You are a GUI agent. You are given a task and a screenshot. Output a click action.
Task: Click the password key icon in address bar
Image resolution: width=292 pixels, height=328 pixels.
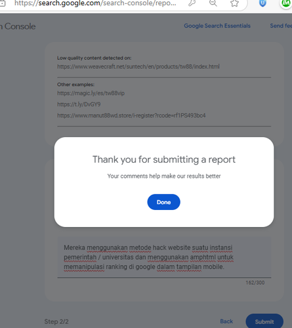pyautogui.click(x=192, y=3)
